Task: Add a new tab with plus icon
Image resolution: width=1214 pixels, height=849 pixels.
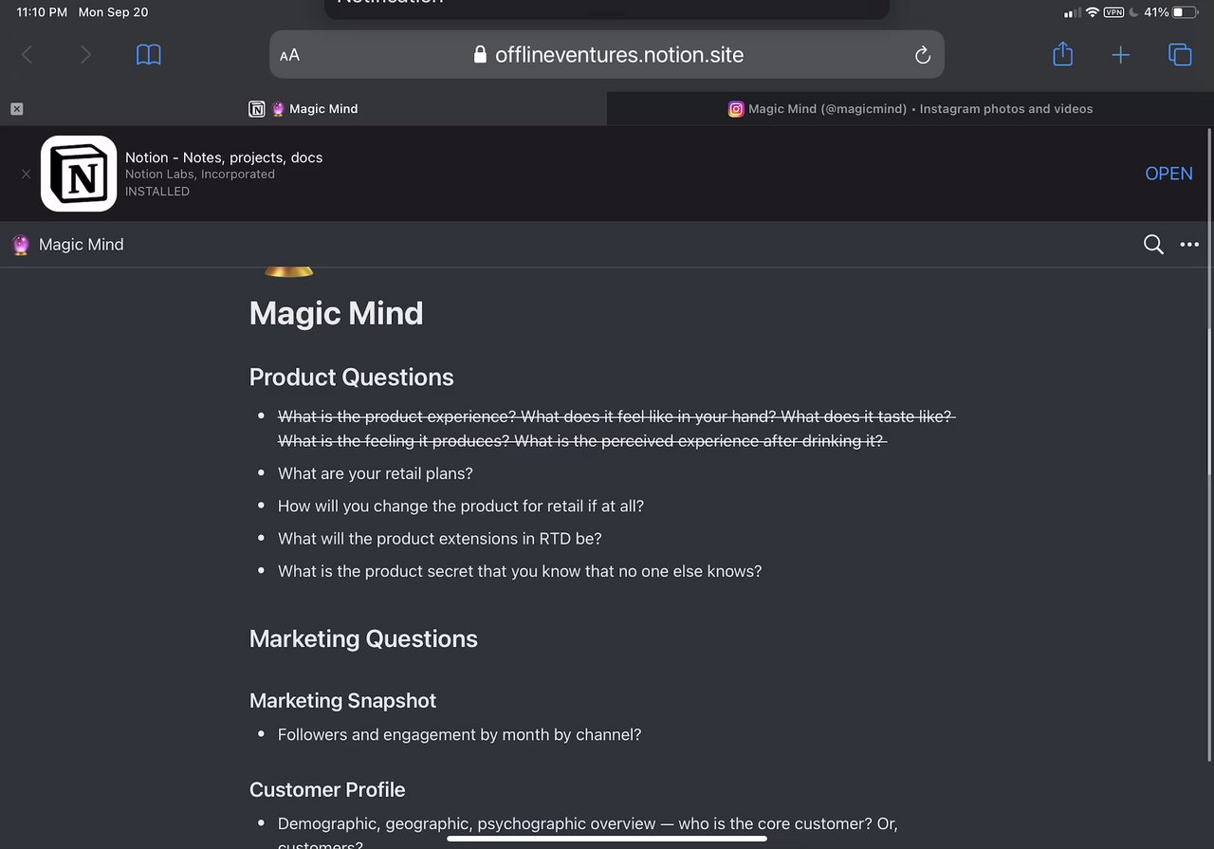Action: [x=1121, y=55]
